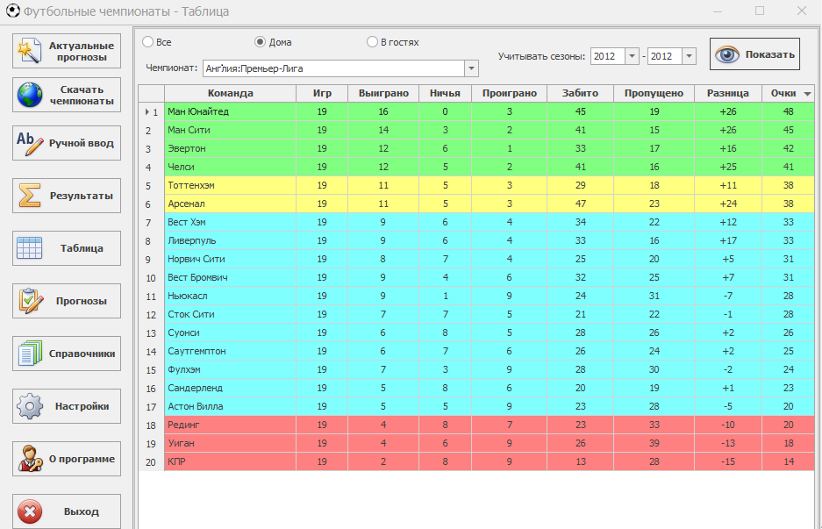Sort by Разница column header
The image size is (822, 529).
pyautogui.click(x=727, y=93)
